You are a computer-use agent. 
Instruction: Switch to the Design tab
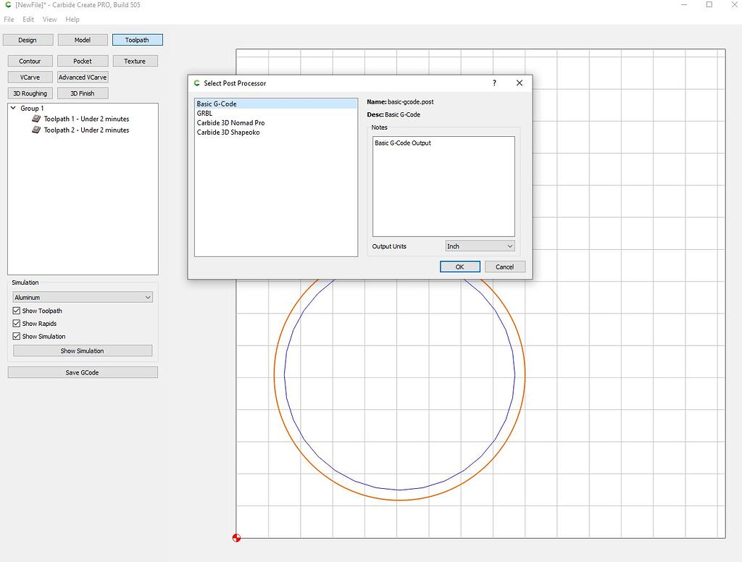pos(28,40)
